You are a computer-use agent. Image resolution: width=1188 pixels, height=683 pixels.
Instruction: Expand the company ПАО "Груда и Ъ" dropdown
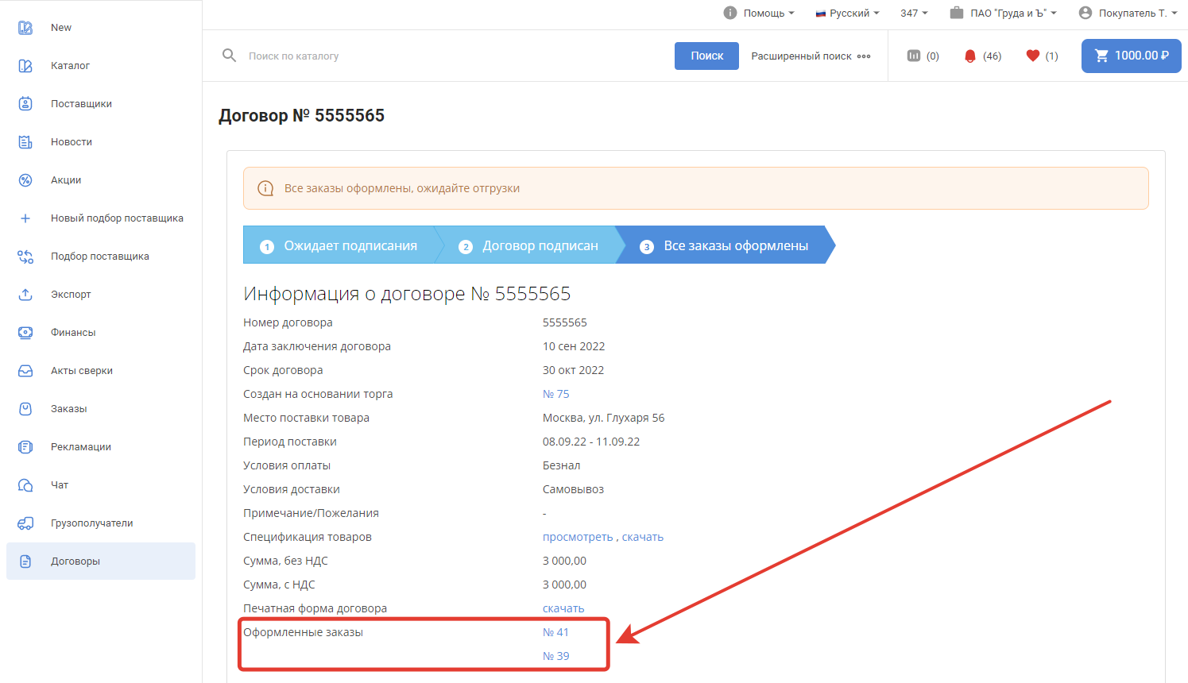(1004, 14)
